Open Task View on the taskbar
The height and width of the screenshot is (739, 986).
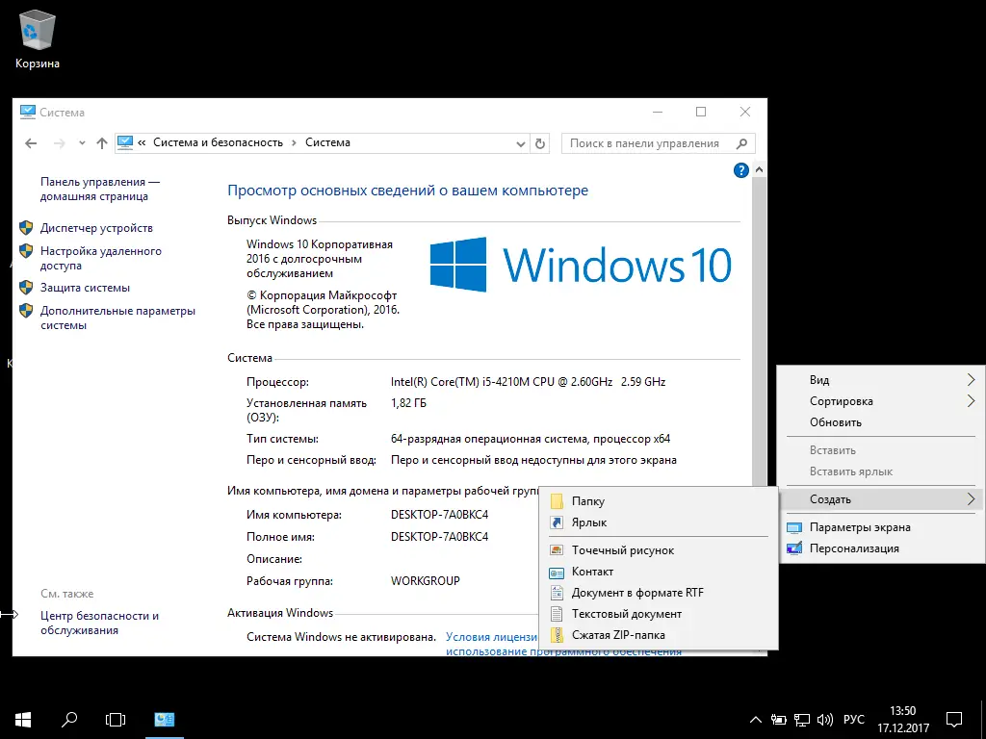click(x=116, y=720)
